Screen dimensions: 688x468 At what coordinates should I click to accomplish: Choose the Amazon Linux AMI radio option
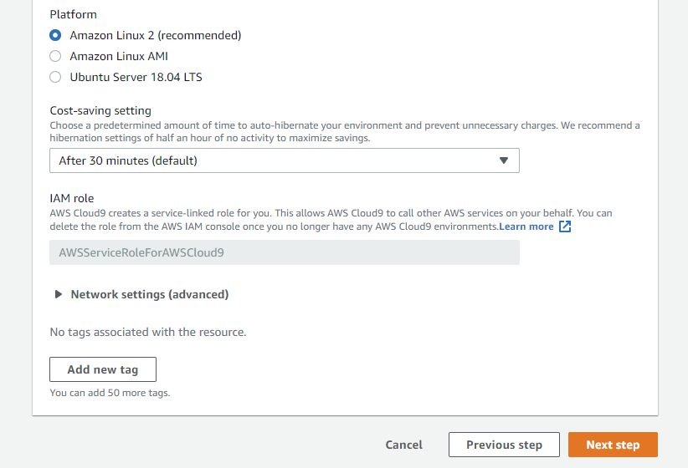[55, 56]
